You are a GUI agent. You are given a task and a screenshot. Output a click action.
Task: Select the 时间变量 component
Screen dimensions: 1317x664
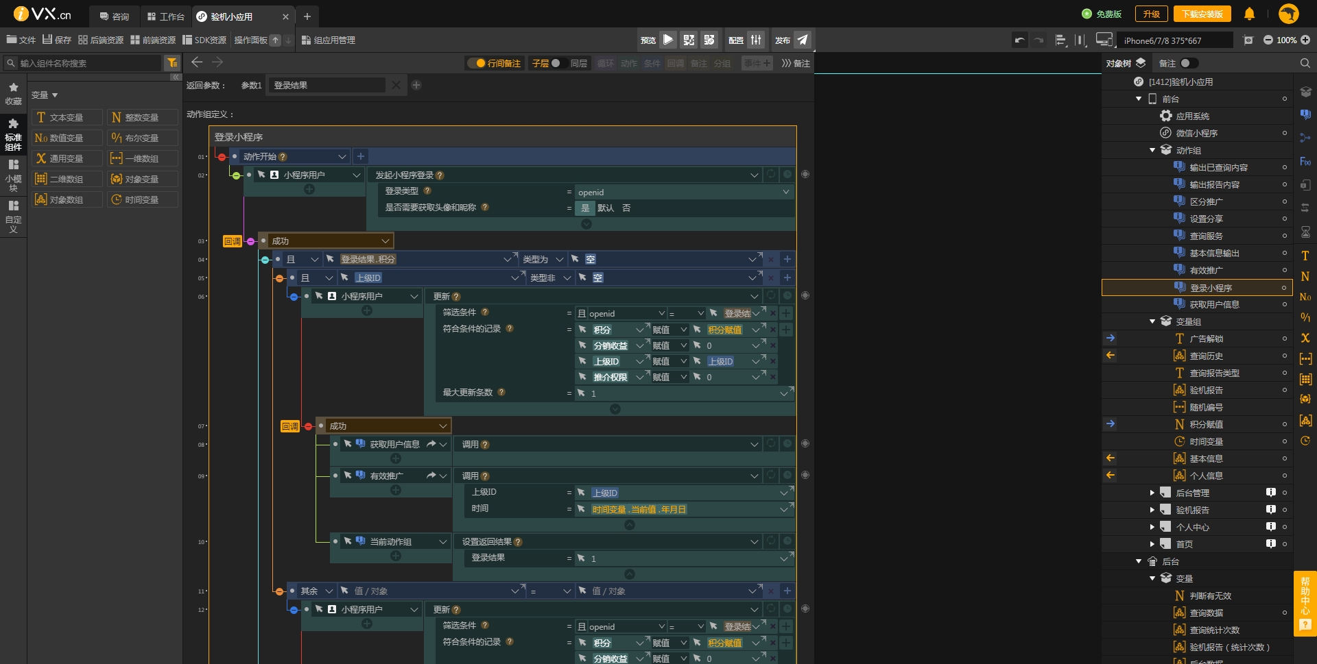click(142, 199)
